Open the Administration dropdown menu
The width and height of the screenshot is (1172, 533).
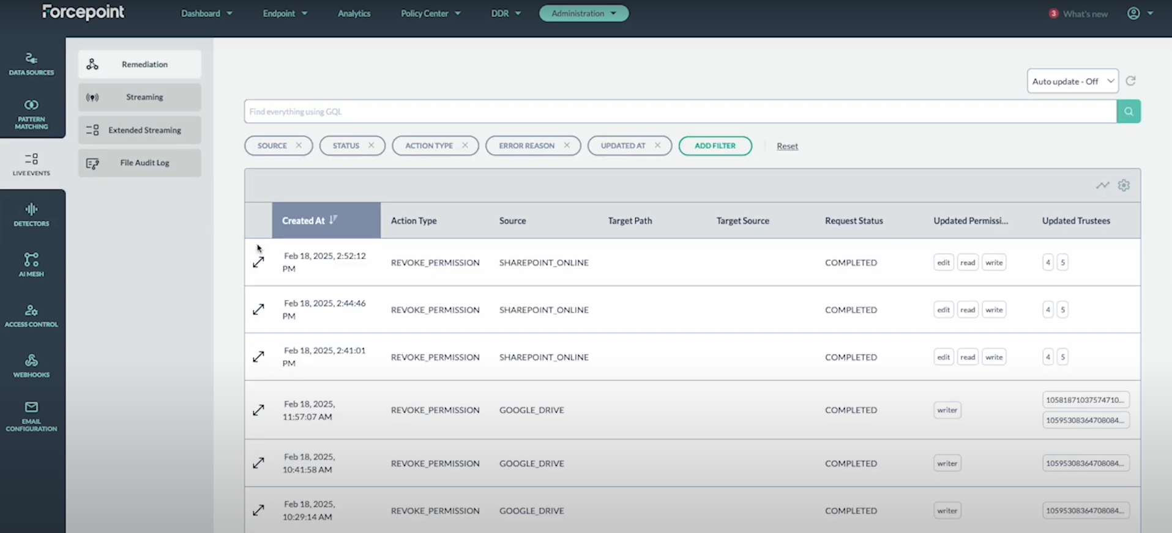coord(583,13)
